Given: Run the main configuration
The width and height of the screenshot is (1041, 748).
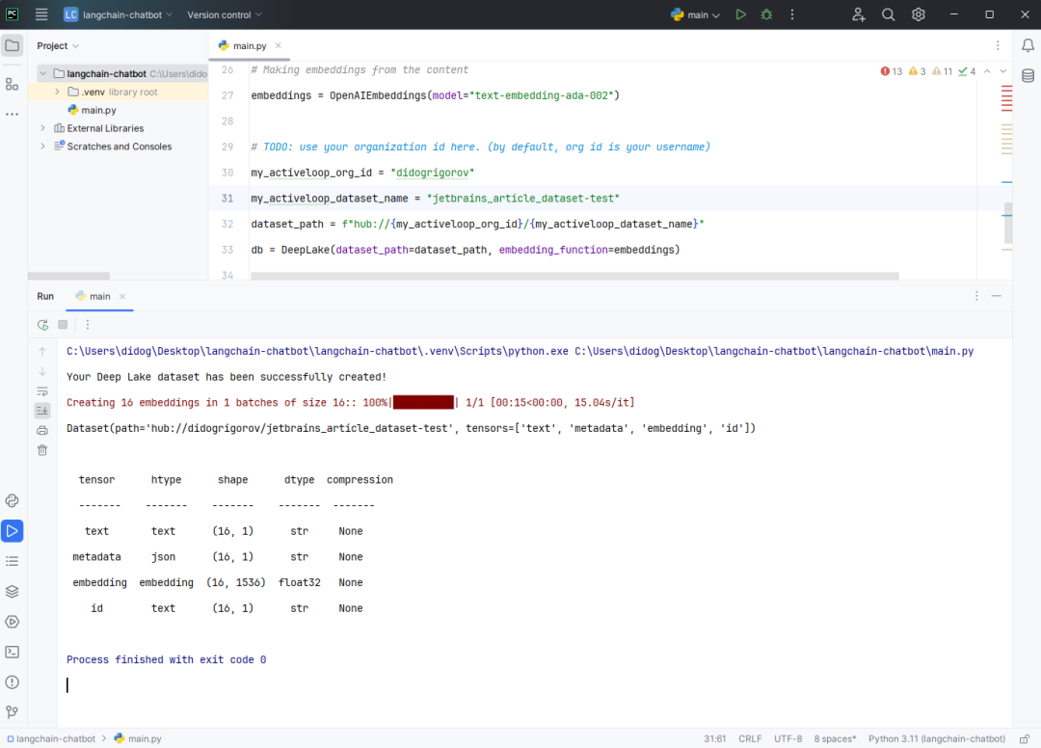Looking at the screenshot, I should 741,14.
